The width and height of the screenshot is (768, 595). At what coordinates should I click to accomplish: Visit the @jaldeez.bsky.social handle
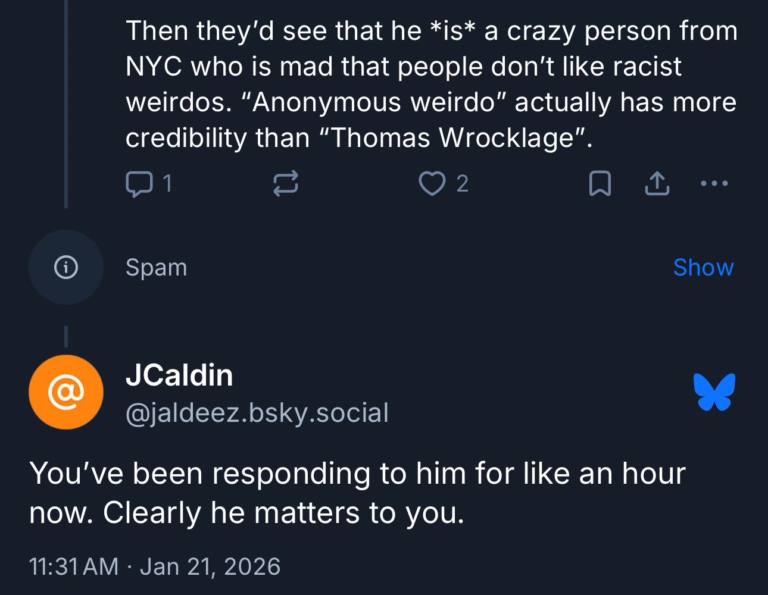257,413
